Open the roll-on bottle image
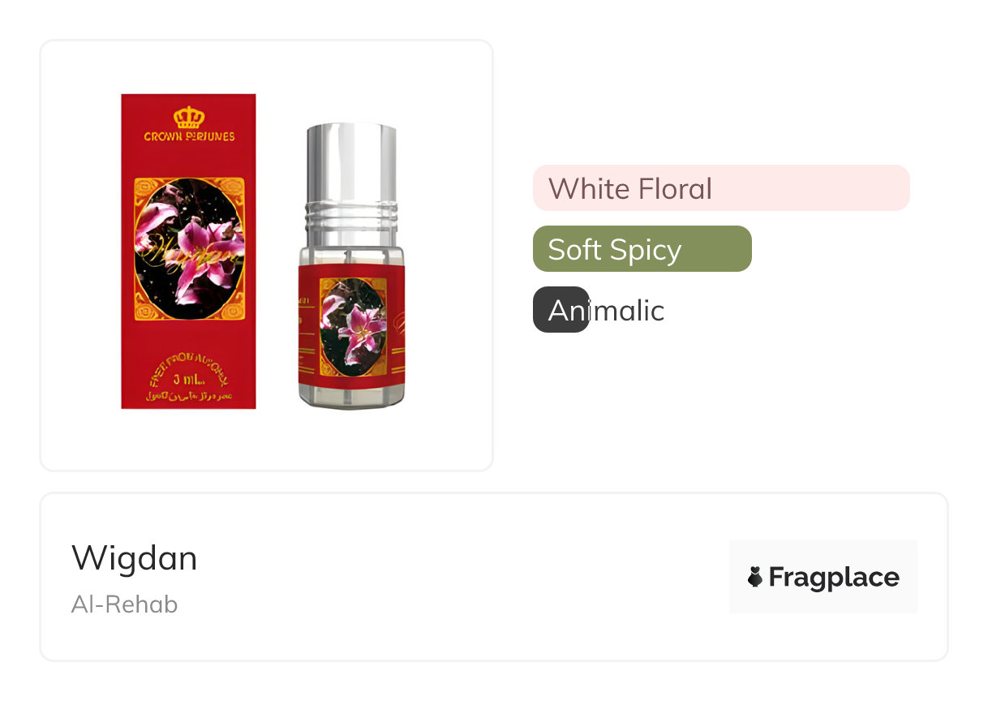 pos(351,265)
